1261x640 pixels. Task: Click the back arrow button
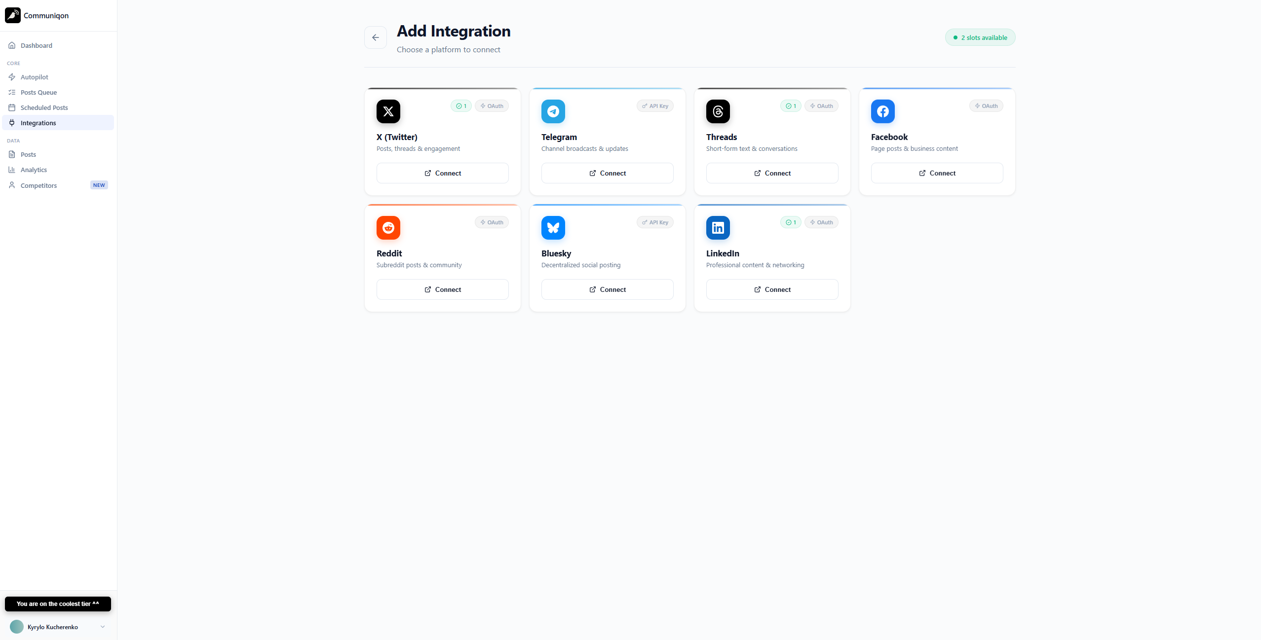coord(375,37)
